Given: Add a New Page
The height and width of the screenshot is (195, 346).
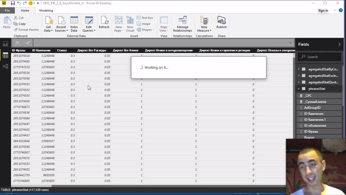Looking at the screenshot, I should 119,24.
